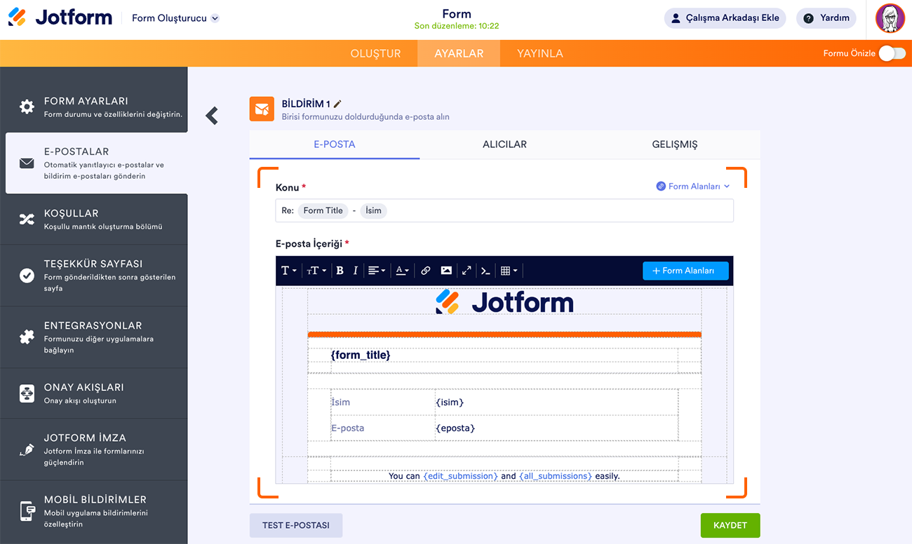Screen dimensions: 912x544
Task: Click the {isim} value in the email table
Action: 450,402
